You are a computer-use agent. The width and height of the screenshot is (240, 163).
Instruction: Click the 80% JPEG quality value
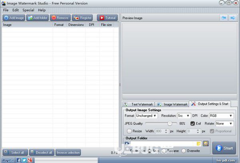point(182,123)
